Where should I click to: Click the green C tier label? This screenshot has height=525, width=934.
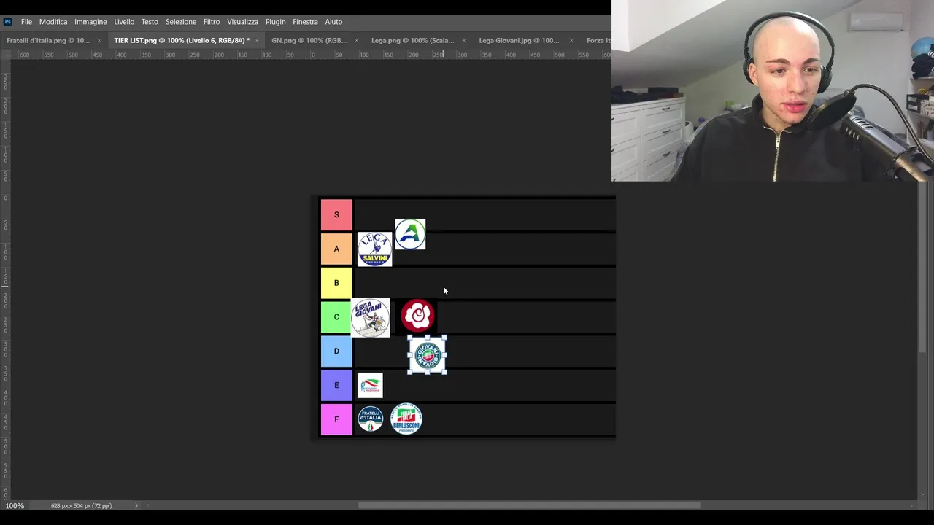pyautogui.click(x=336, y=317)
